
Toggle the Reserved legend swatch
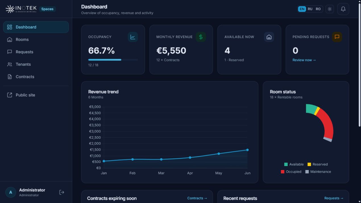(309, 164)
